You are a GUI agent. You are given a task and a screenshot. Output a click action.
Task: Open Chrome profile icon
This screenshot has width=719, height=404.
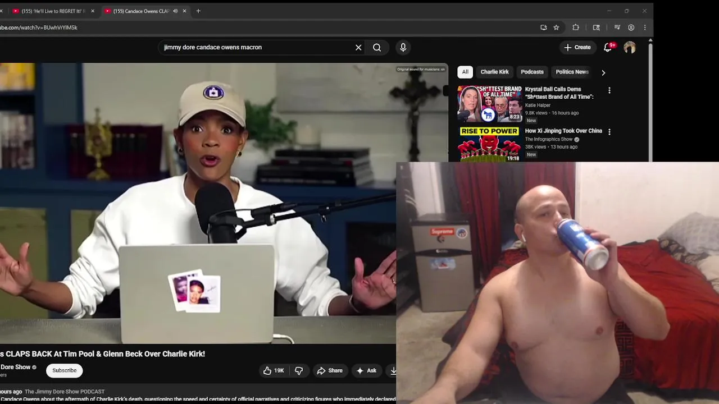pyautogui.click(x=631, y=27)
